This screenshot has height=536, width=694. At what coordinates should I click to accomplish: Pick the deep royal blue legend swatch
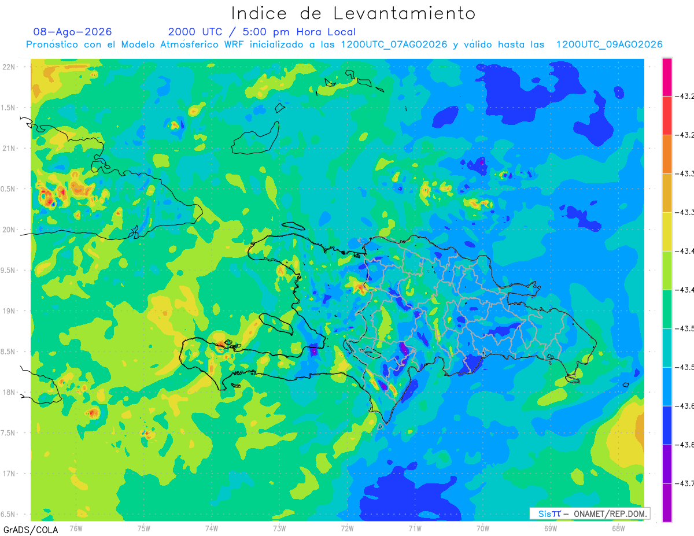coord(667,426)
